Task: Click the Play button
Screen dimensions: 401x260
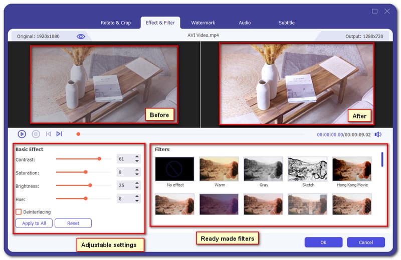Action: 22,134
